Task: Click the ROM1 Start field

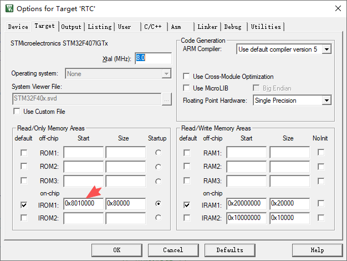Action: coord(84,152)
